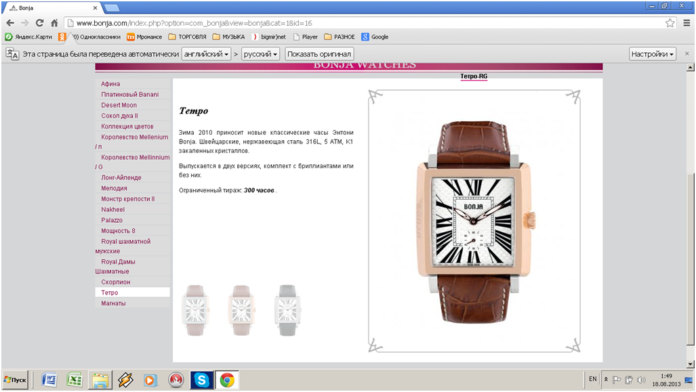Open the media player taskbar icon
Image resolution: width=696 pixels, height=392 pixels.
click(150, 380)
